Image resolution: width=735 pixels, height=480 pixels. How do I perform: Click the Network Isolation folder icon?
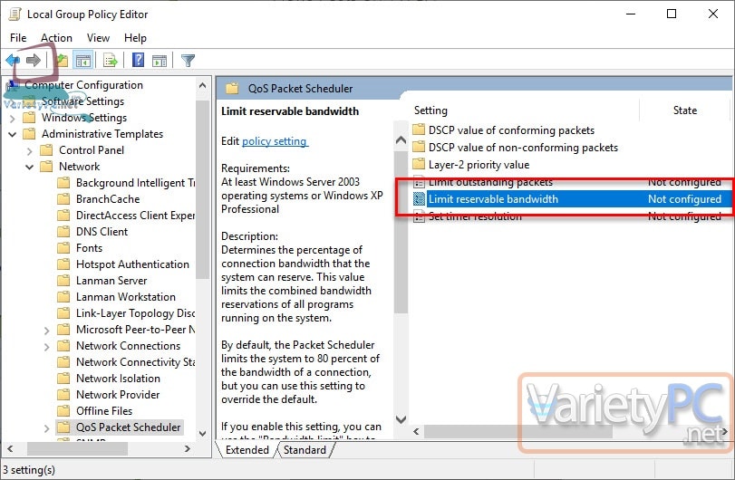pyautogui.click(x=63, y=379)
